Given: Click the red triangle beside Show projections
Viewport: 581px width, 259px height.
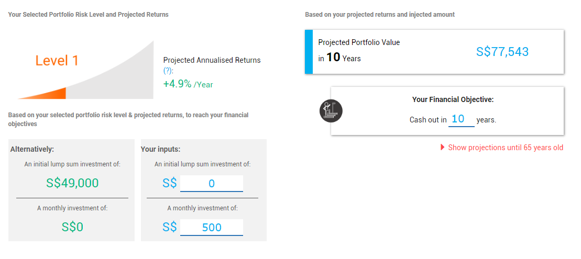Looking at the screenshot, I should pyautogui.click(x=443, y=148).
